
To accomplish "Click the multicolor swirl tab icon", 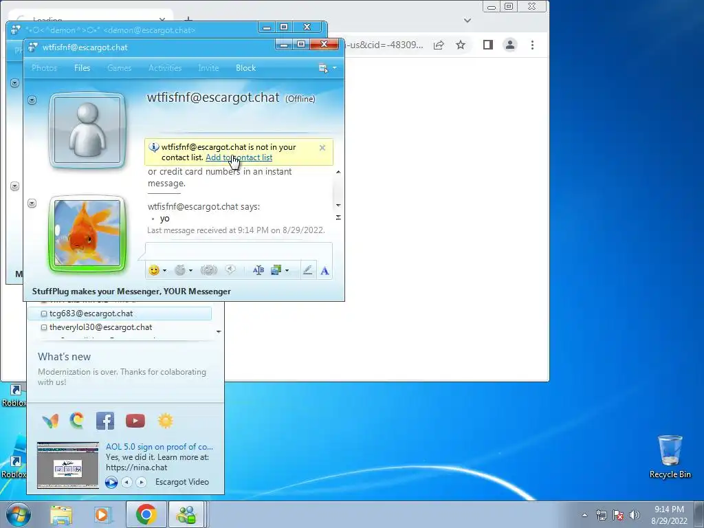I will tap(77, 421).
